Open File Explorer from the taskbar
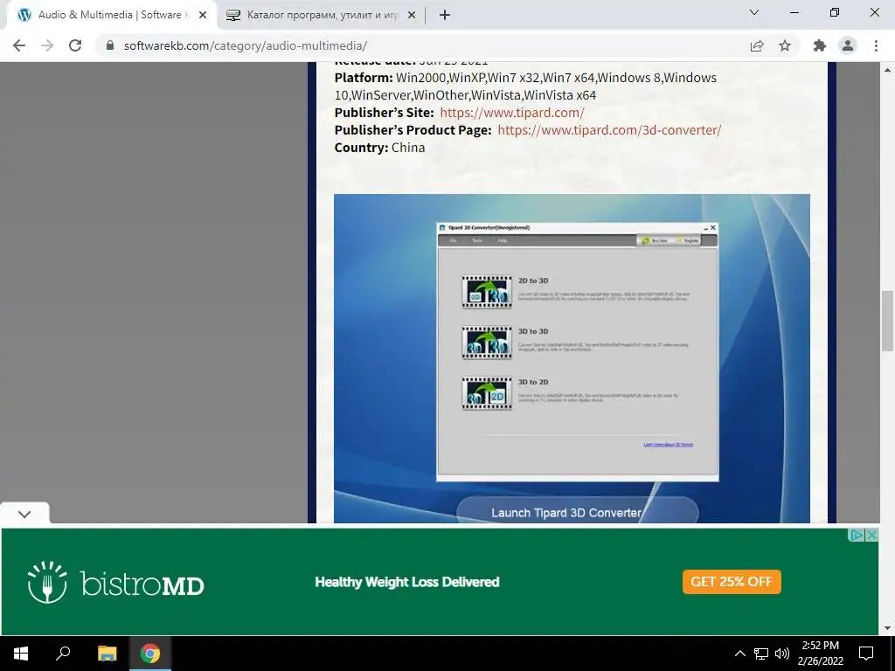The image size is (895, 671). pos(107,654)
